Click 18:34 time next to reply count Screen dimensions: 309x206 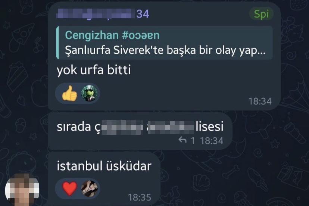[212, 141]
